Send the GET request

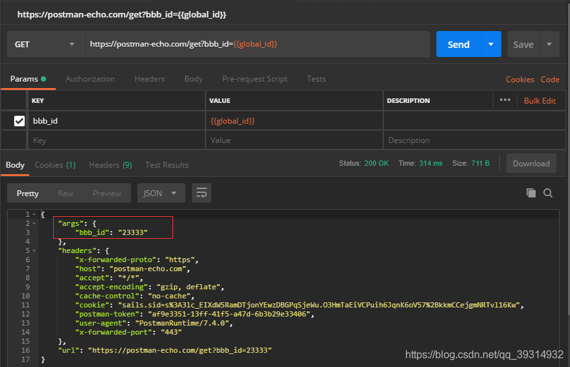[458, 44]
